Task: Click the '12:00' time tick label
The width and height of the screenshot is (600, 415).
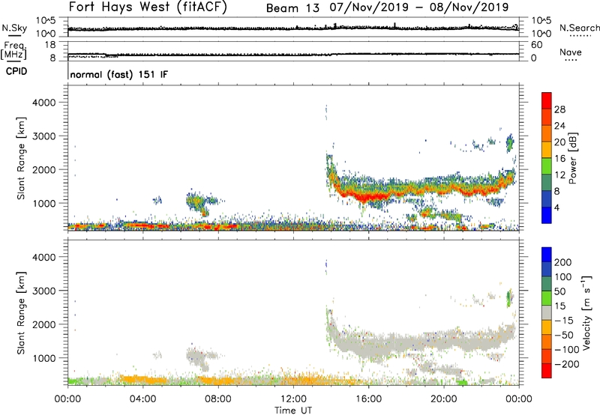Action: [x=293, y=399]
